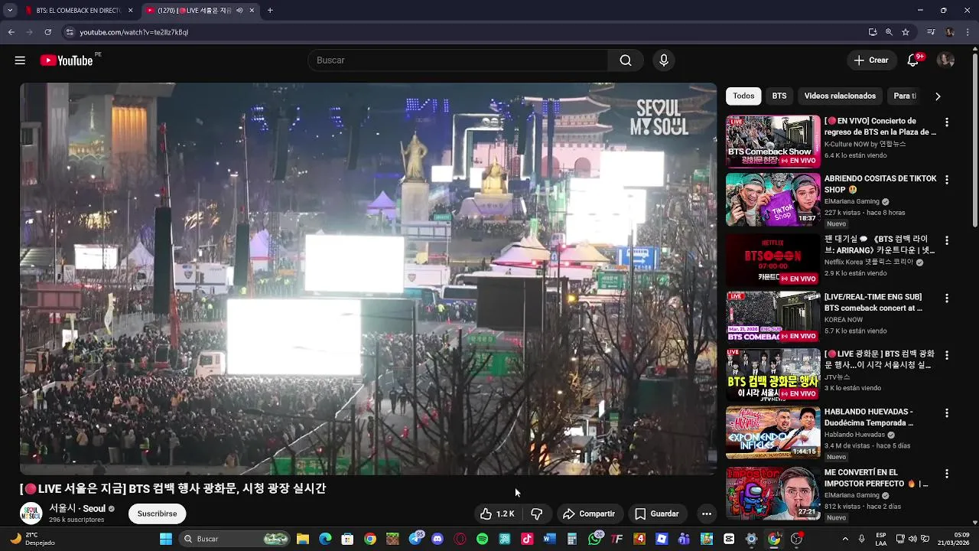This screenshot has width=979, height=551.
Task: Click the browser address bar URL
Action: coord(134,32)
